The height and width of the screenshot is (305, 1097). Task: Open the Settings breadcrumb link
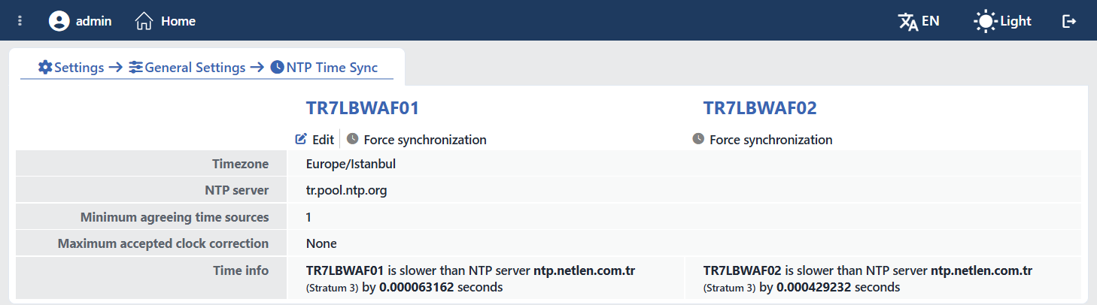(x=79, y=67)
